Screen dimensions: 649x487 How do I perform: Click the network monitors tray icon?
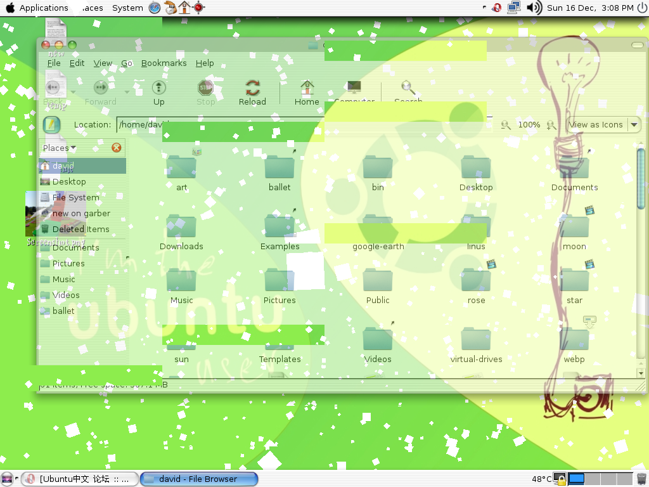514,8
